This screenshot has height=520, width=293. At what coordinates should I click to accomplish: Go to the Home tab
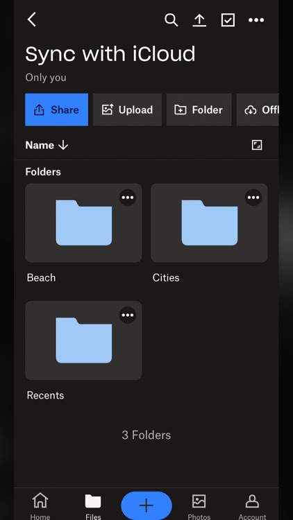[40, 505]
